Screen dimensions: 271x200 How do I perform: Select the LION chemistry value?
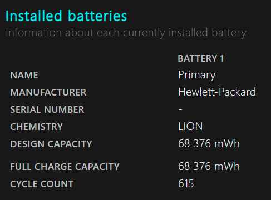190,126
